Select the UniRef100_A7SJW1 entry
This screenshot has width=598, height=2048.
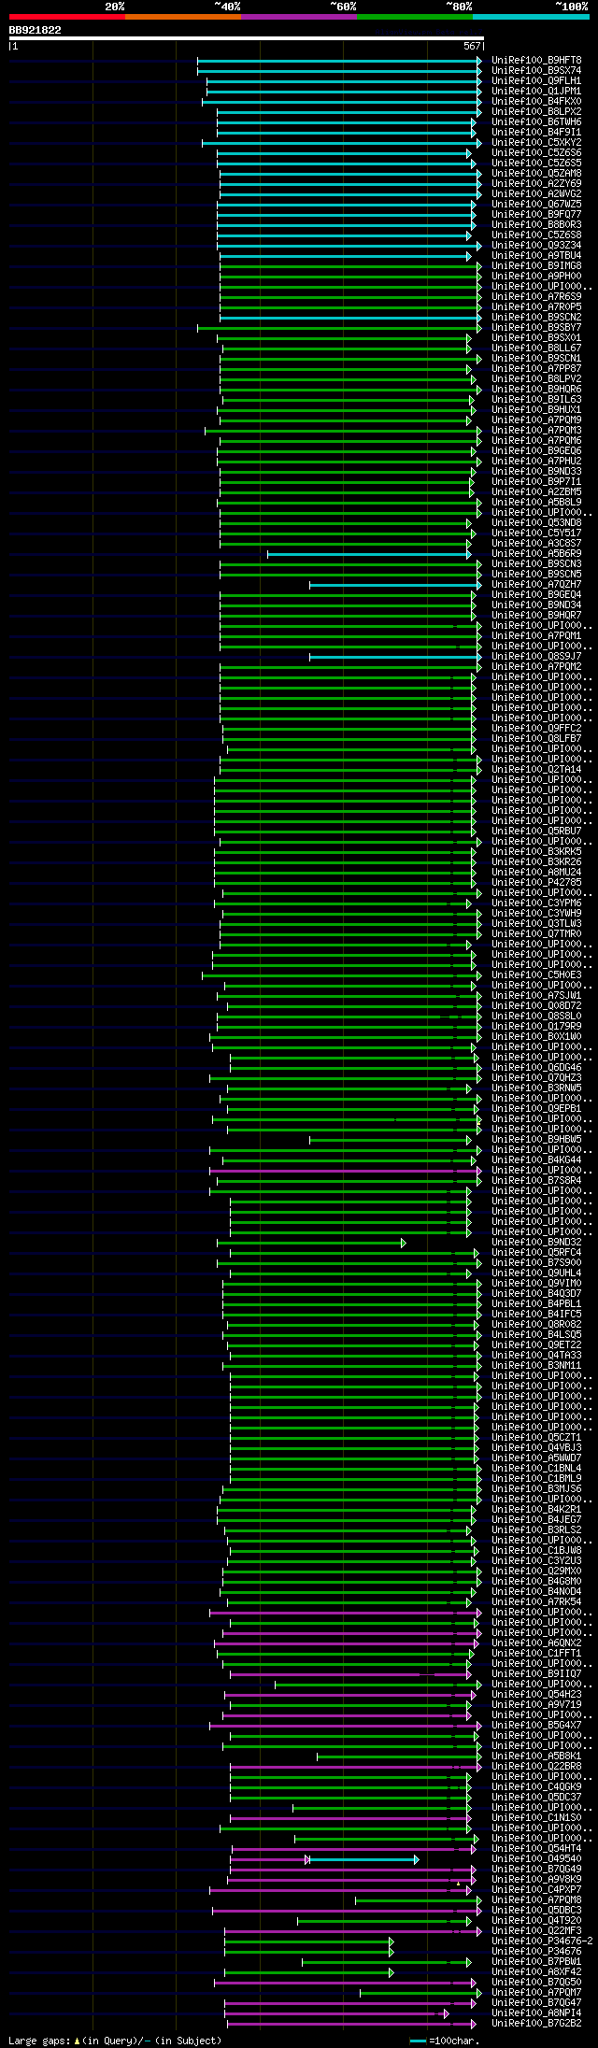click(x=536, y=995)
